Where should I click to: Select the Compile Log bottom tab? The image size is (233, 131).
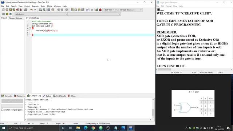(x=34, y=96)
